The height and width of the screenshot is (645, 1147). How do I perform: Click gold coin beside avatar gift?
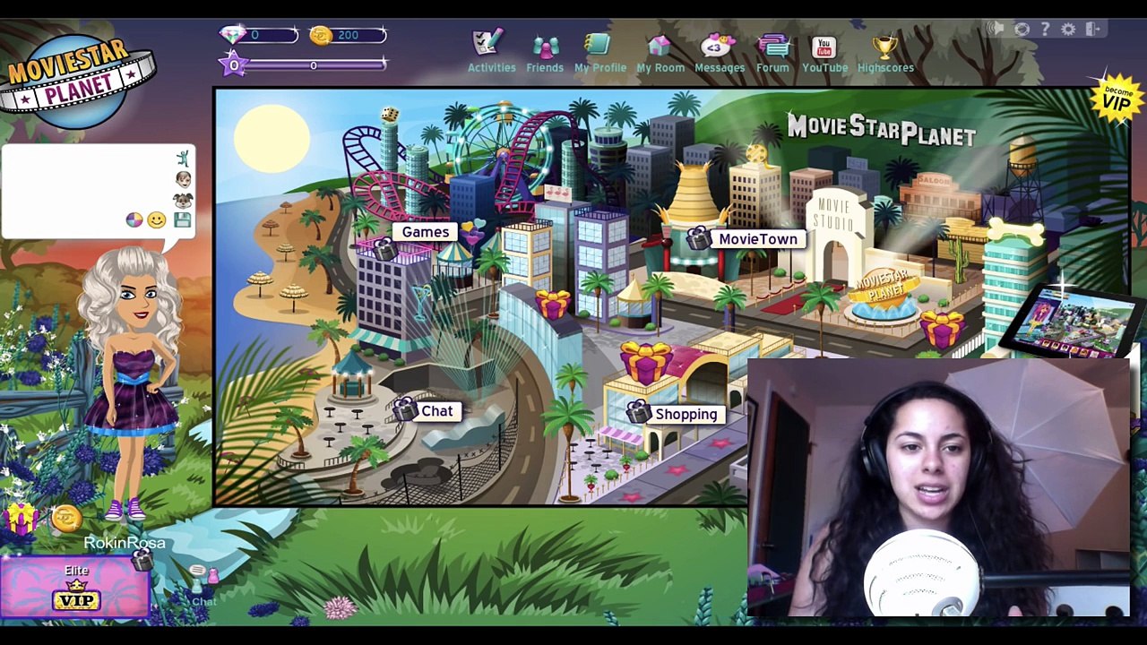pos(66,517)
